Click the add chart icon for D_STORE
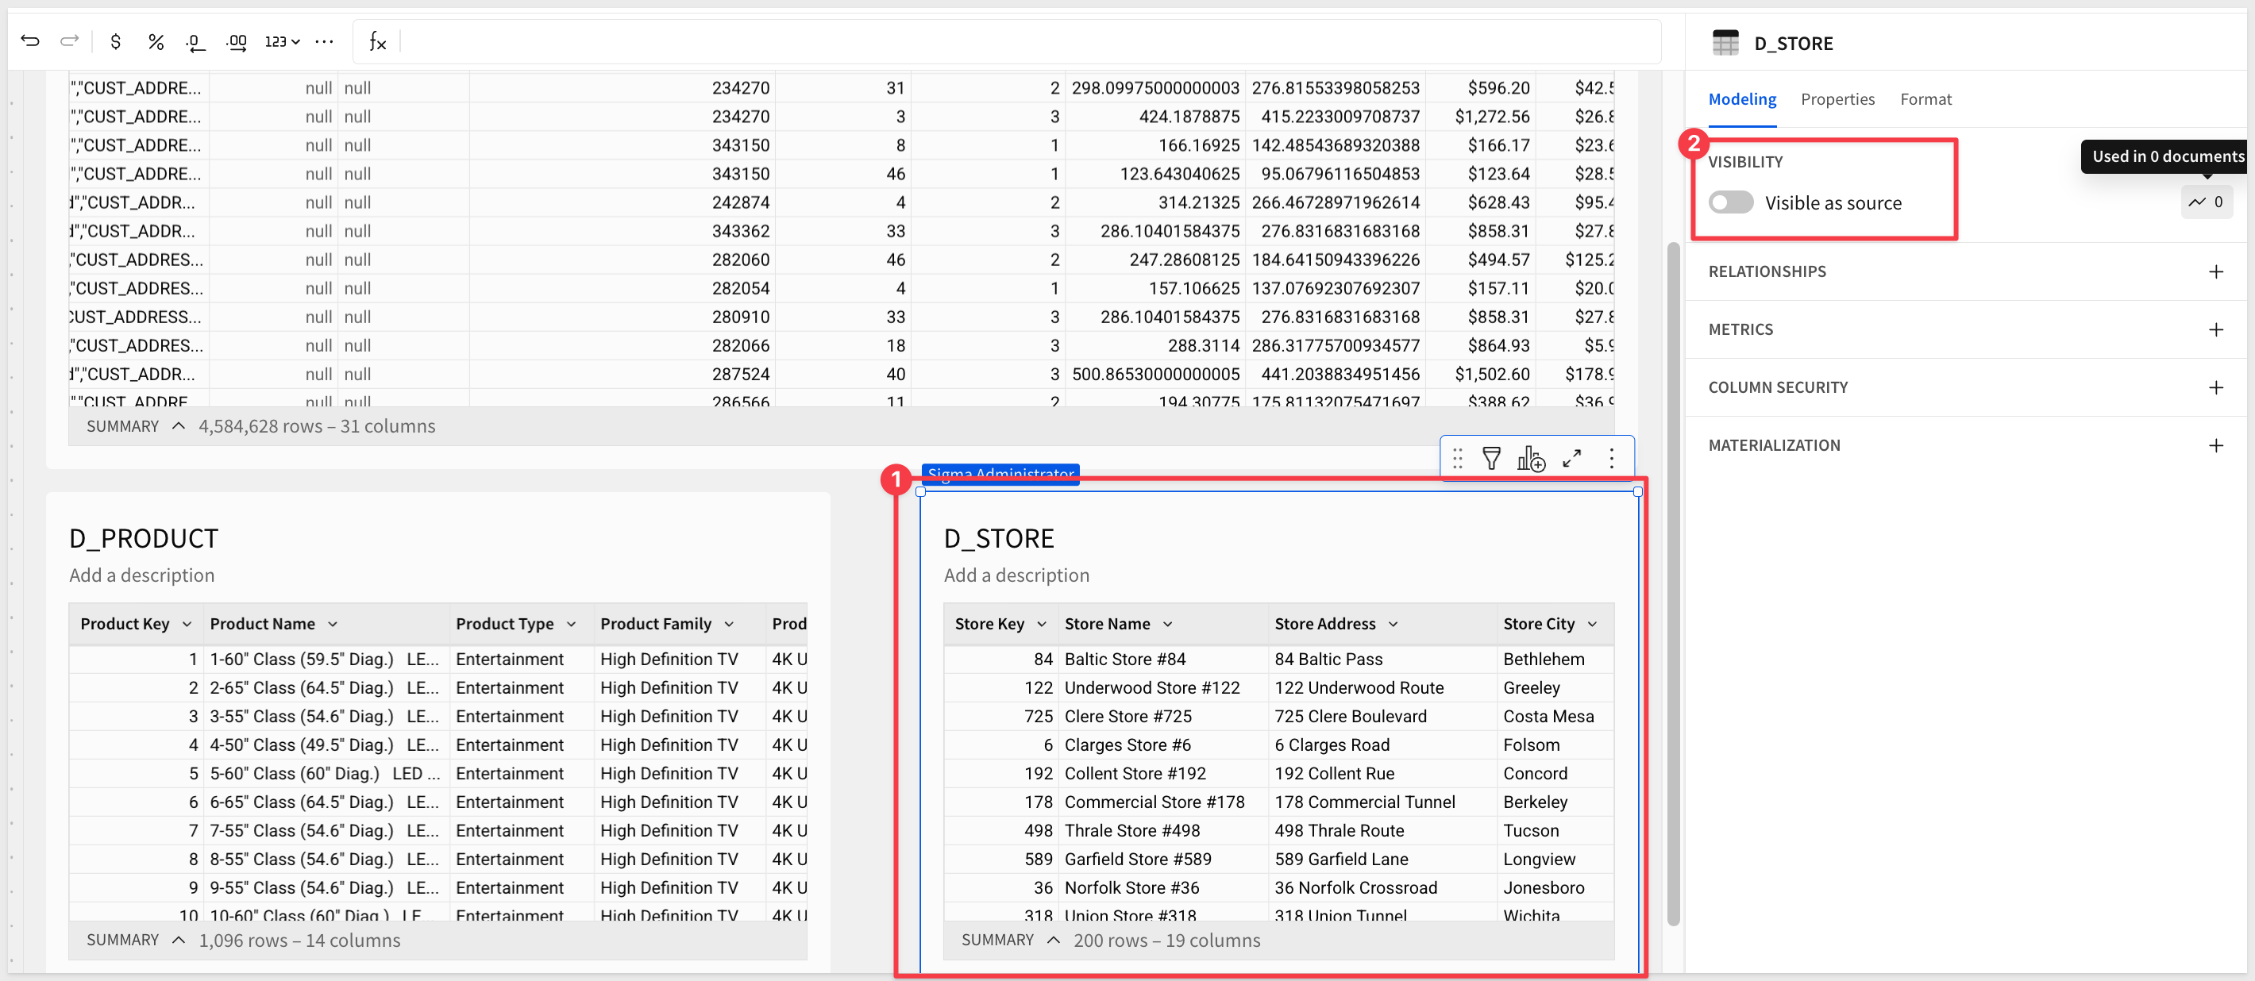 [1530, 458]
